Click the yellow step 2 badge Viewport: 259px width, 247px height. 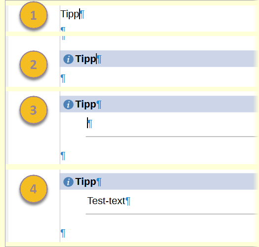click(x=34, y=64)
